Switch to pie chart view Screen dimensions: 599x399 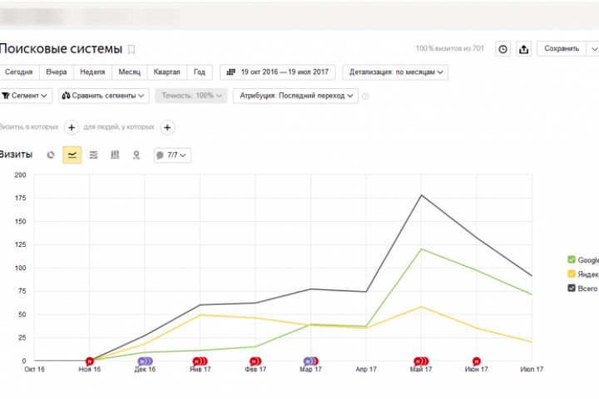click(x=51, y=155)
